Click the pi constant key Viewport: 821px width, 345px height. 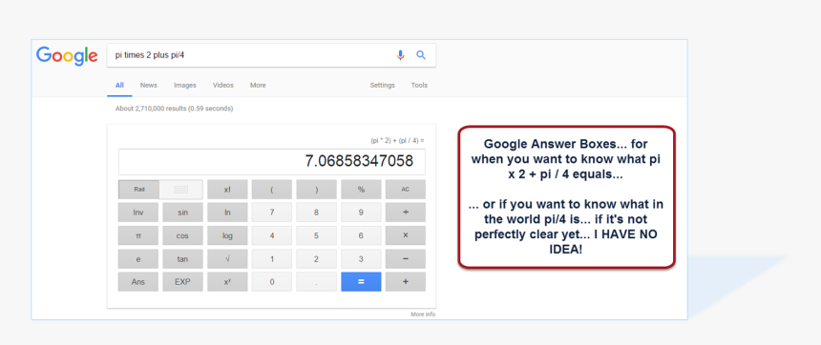pyautogui.click(x=138, y=235)
